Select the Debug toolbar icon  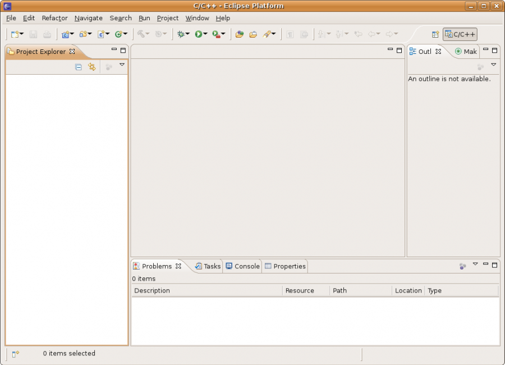tap(182, 34)
